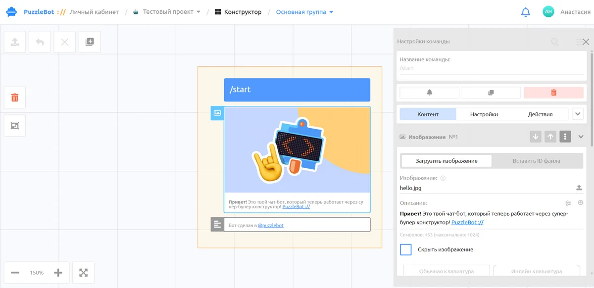This screenshot has width=594, height=288.
Task: Click the Обычная клавиатура button
Action: 446,271
